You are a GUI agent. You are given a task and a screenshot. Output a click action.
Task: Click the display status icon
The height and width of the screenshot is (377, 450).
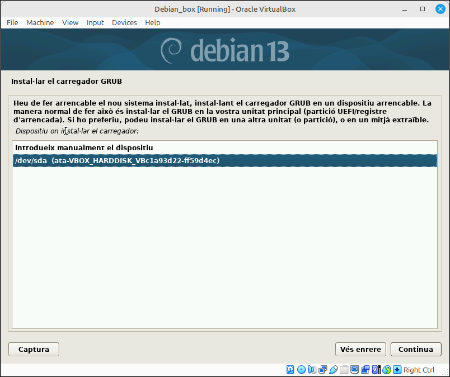point(354,370)
